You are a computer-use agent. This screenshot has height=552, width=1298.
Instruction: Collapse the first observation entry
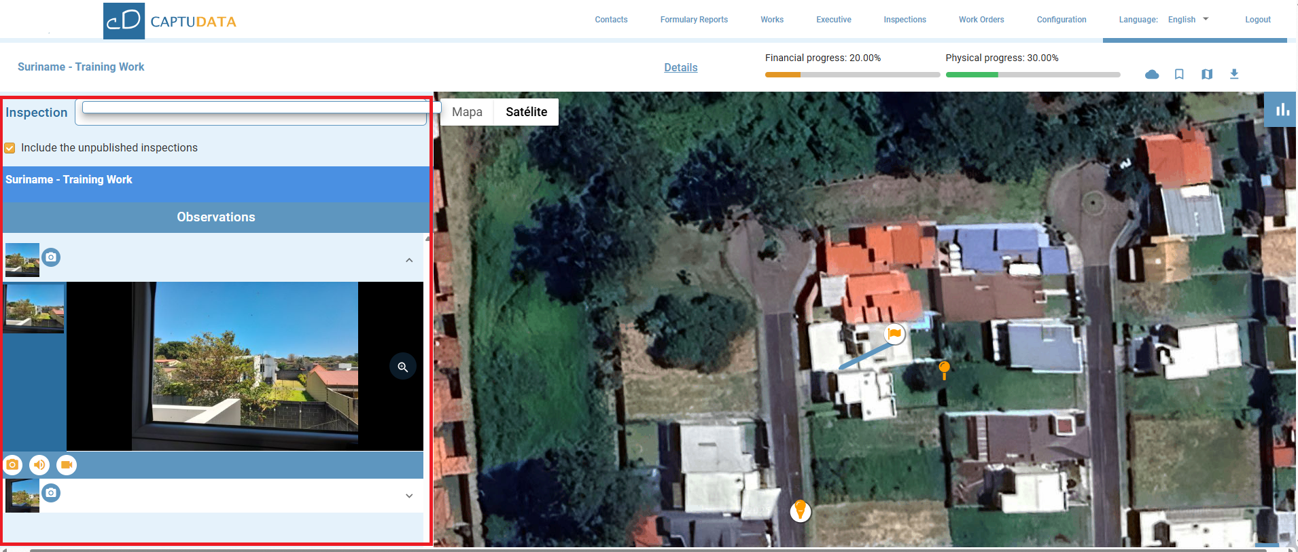click(x=409, y=260)
